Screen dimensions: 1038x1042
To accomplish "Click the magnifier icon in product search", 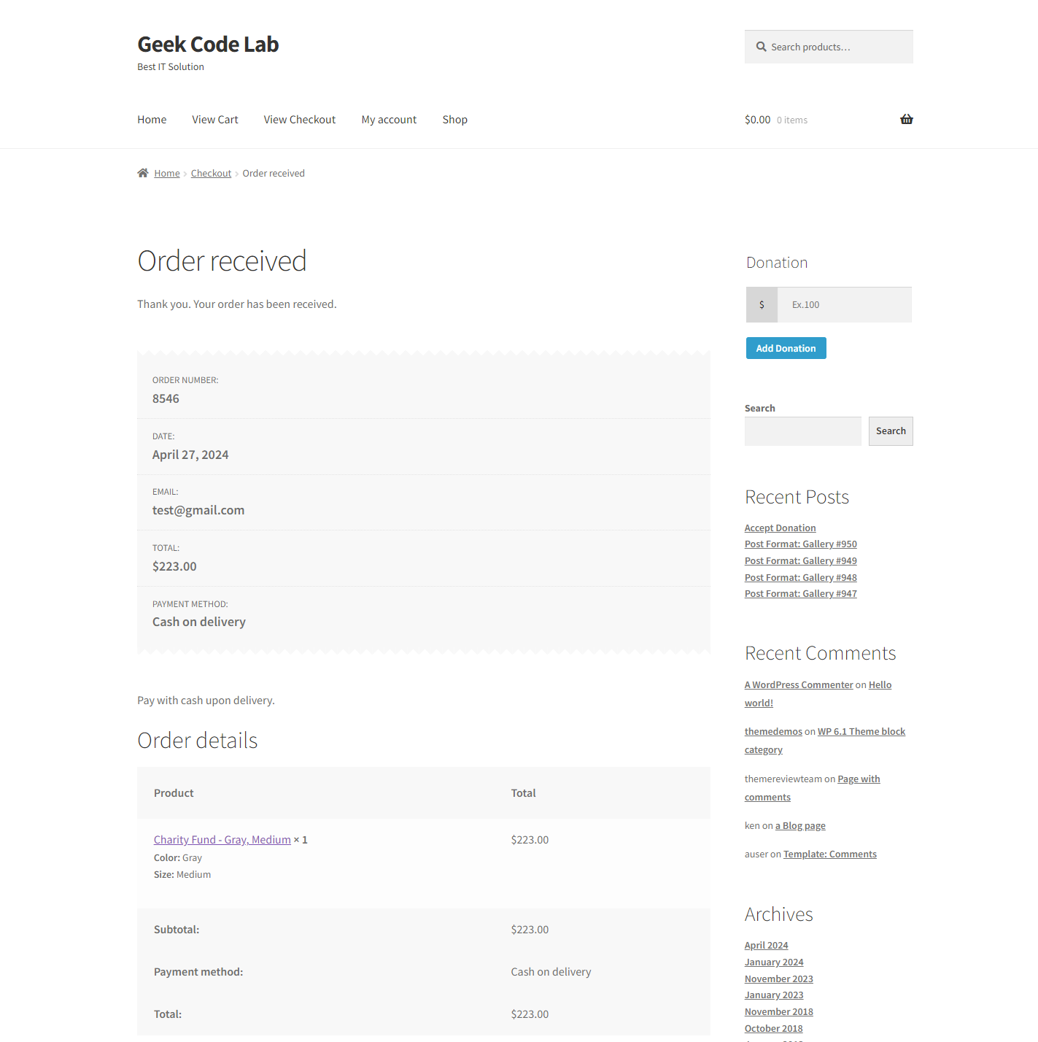I will point(761,47).
